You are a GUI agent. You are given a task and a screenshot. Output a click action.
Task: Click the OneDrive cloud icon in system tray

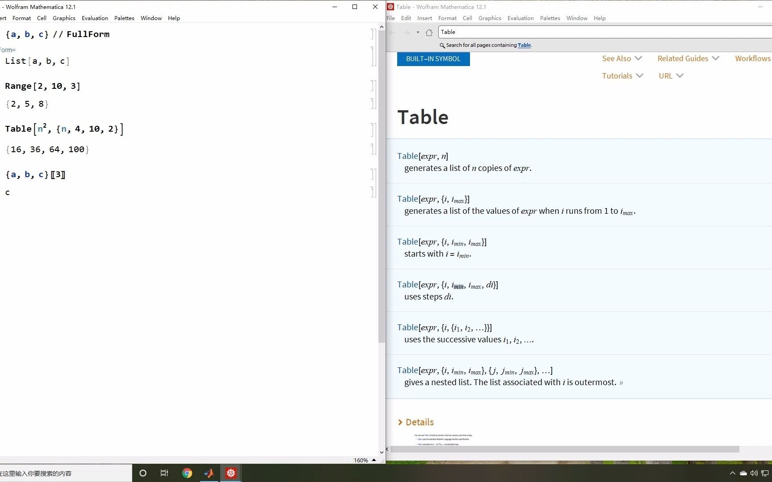743,473
